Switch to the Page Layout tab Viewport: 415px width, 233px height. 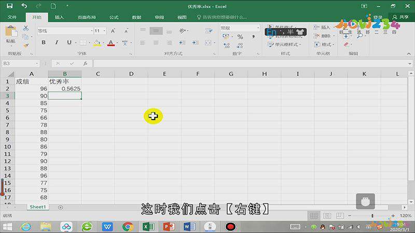86,17
